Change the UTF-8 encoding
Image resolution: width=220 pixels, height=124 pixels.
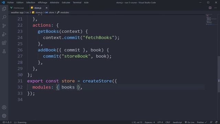pos(160,122)
